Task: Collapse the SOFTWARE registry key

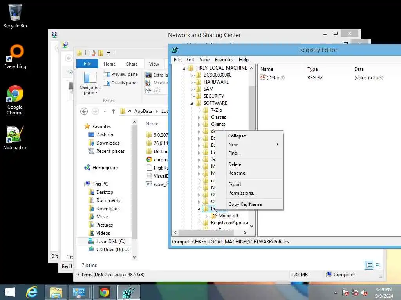Action: pyautogui.click(x=191, y=103)
